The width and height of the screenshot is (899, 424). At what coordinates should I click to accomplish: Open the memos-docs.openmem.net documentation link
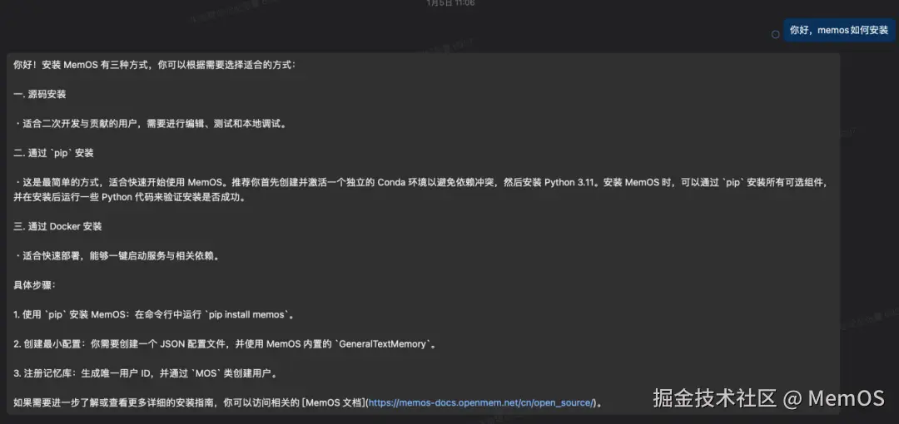coord(481,402)
